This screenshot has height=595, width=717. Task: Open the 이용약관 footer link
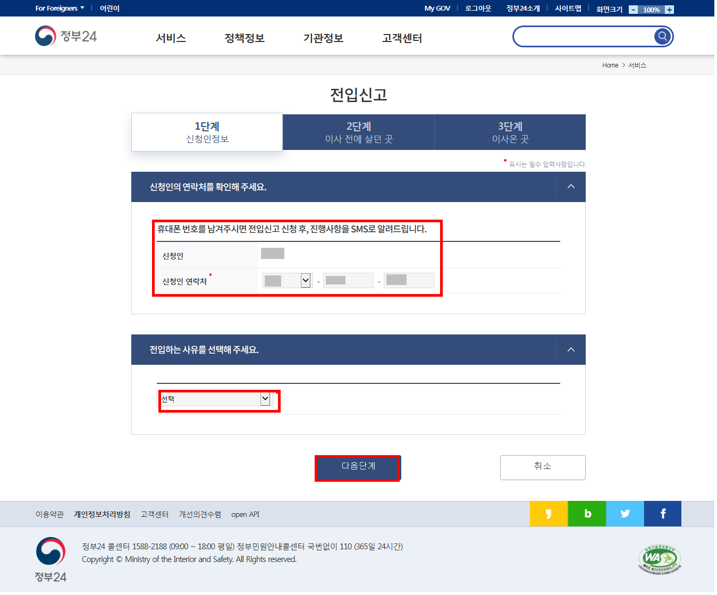tap(49, 514)
